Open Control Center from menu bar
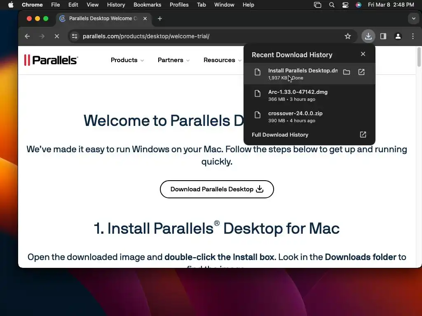The width and height of the screenshot is (422, 316). [345, 5]
